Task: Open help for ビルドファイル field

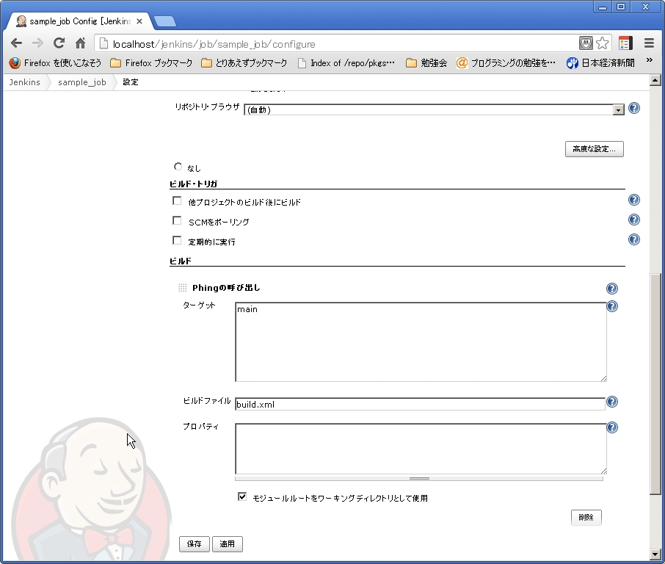Action: (x=612, y=402)
